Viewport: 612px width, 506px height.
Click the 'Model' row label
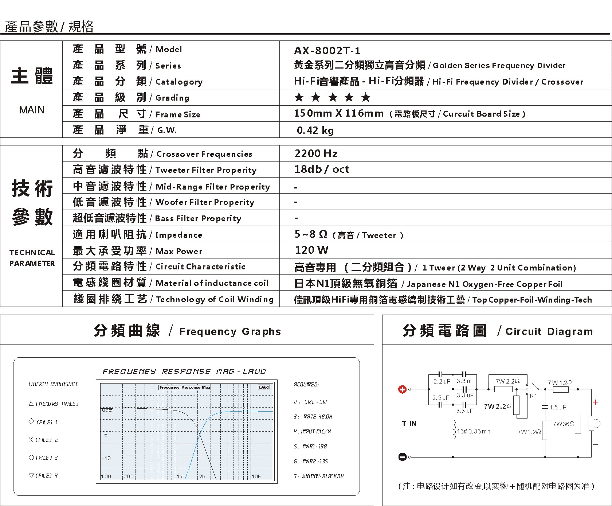pos(169,49)
